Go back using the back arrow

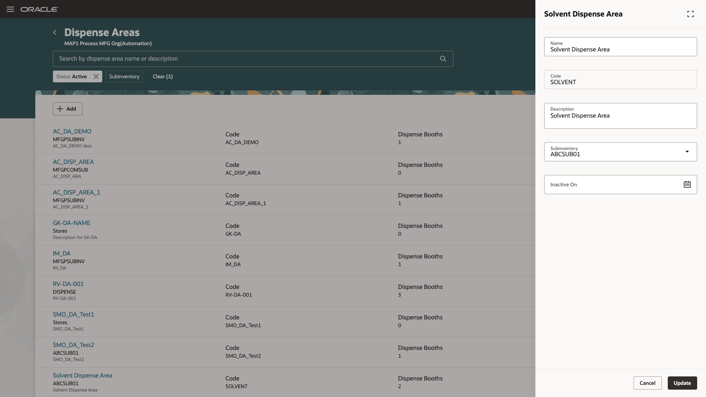tap(55, 32)
